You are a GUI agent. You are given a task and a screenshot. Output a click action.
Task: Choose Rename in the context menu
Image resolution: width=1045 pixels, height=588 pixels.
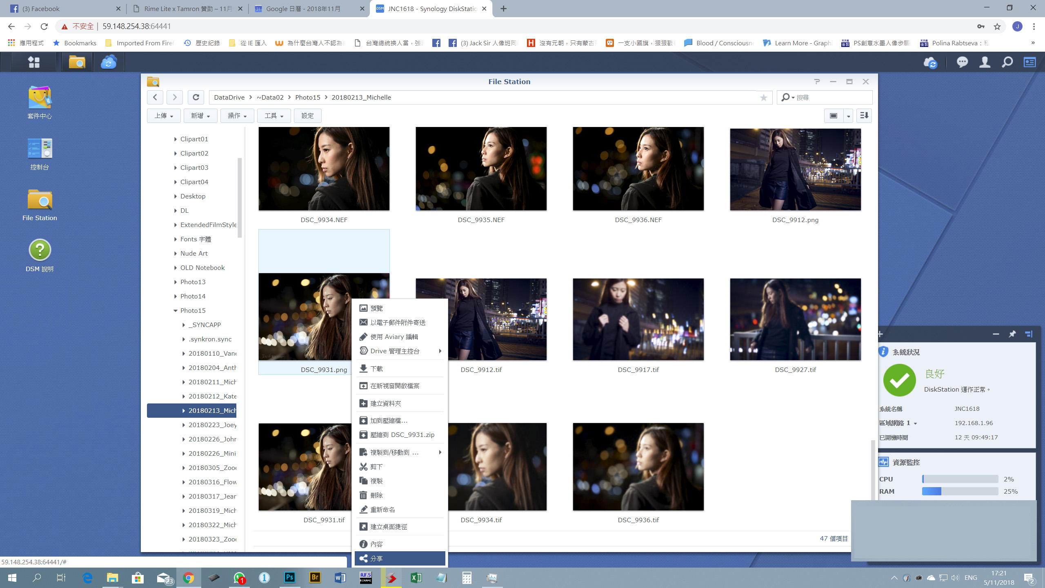coord(400,510)
